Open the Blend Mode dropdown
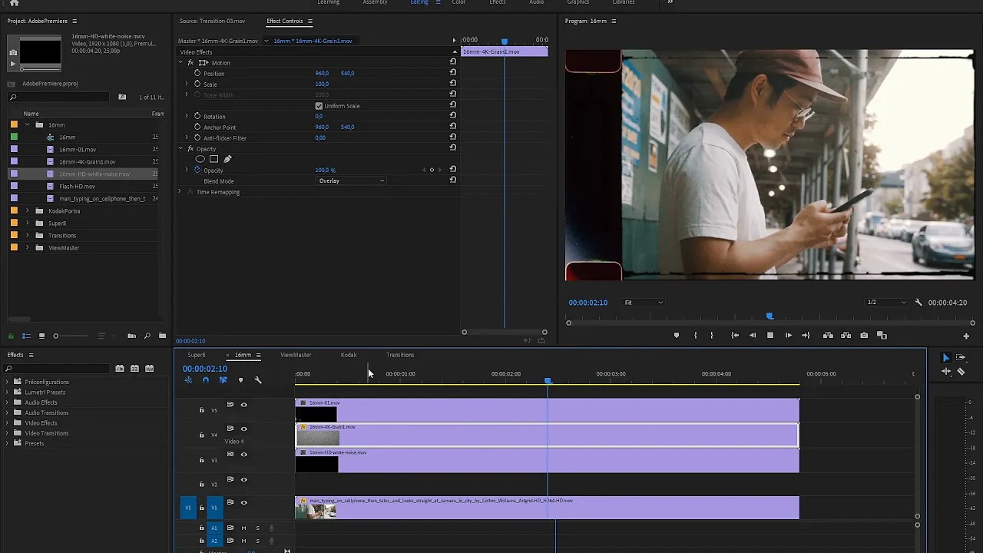 click(352, 180)
